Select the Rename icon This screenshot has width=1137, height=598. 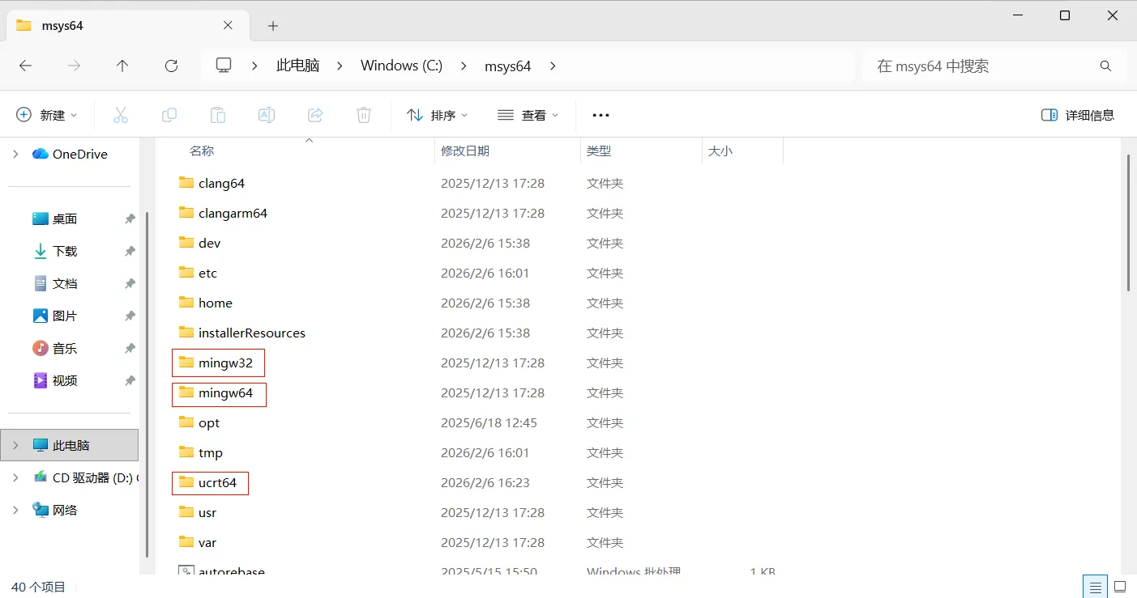[266, 114]
